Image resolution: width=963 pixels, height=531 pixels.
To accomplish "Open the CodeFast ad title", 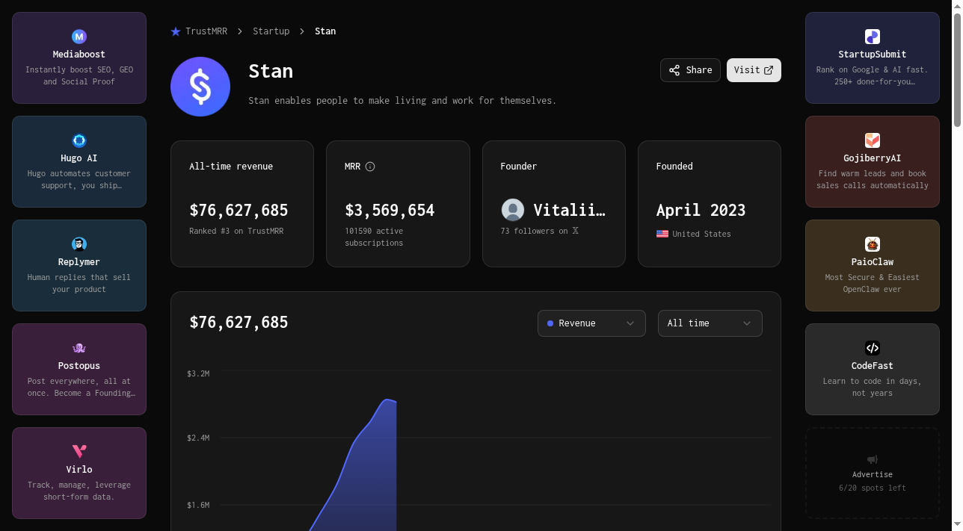I will point(873,366).
